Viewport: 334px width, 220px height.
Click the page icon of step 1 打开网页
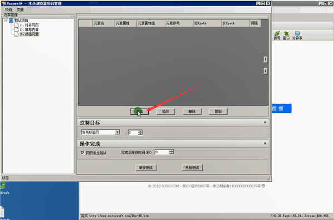point(16,25)
